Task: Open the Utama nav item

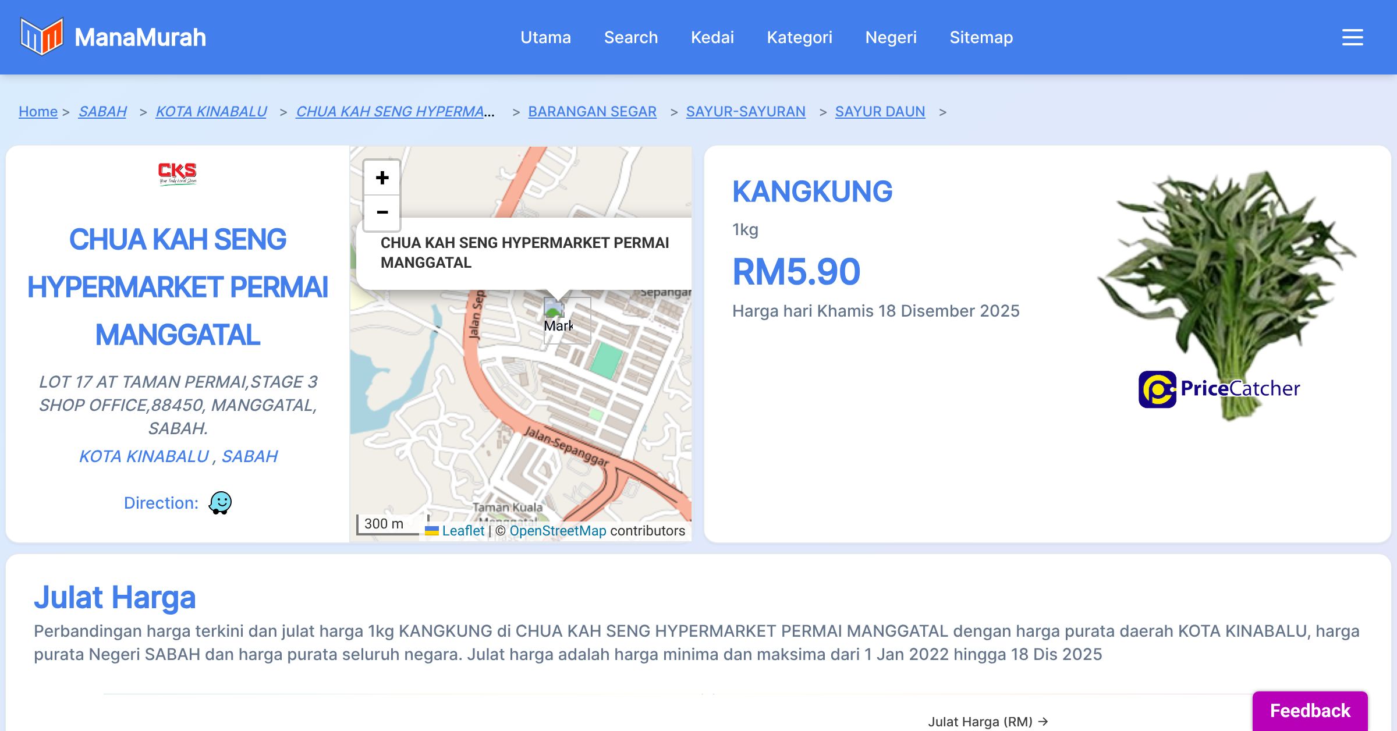Action: pyautogui.click(x=545, y=37)
